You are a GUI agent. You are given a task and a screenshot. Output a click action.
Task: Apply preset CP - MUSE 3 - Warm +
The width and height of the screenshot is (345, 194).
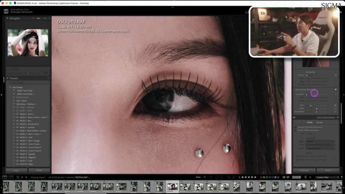tap(25, 114)
